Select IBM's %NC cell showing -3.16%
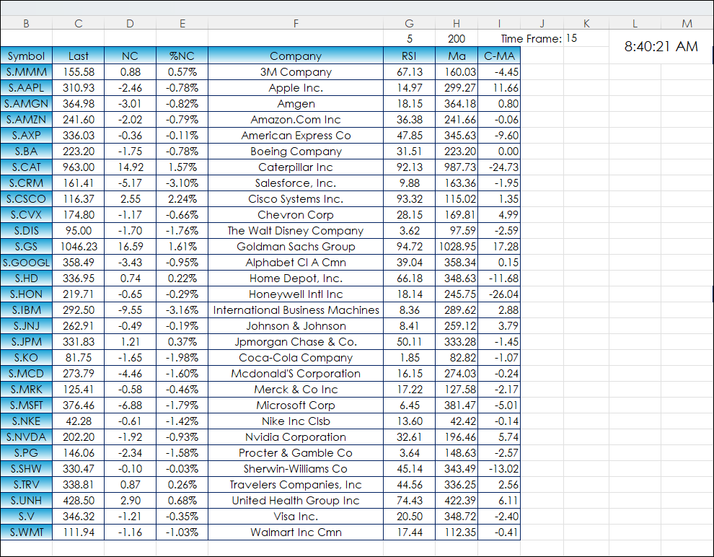The height and width of the screenshot is (557, 714). [182, 310]
